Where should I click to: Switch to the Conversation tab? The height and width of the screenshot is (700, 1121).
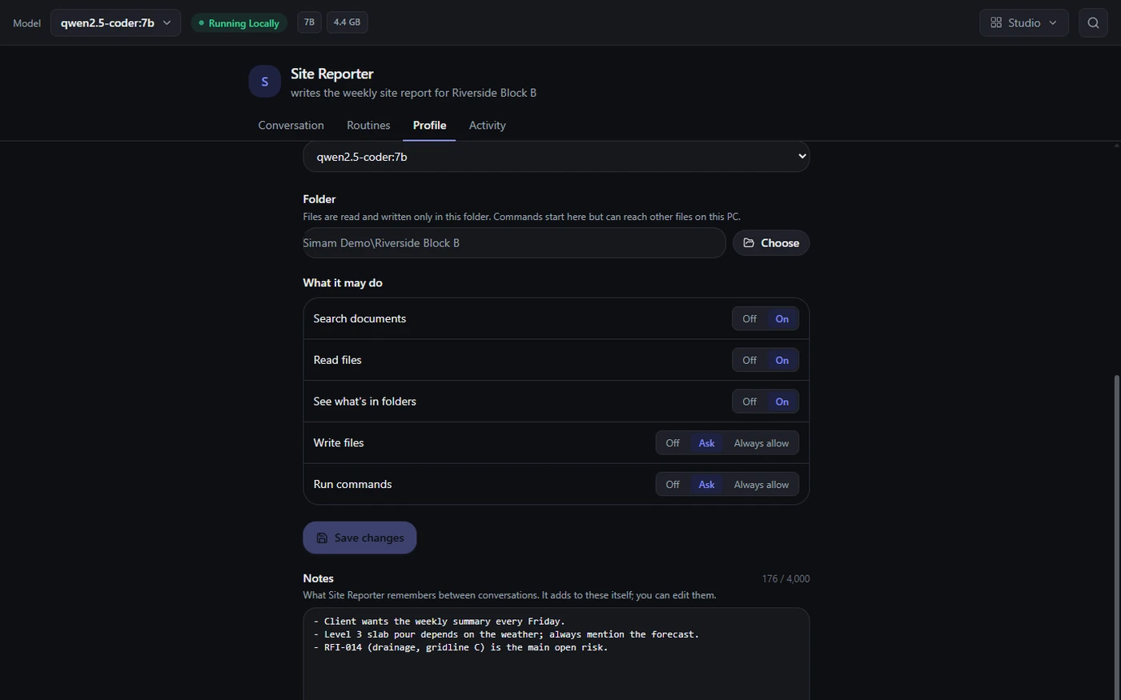pyautogui.click(x=291, y=126)
